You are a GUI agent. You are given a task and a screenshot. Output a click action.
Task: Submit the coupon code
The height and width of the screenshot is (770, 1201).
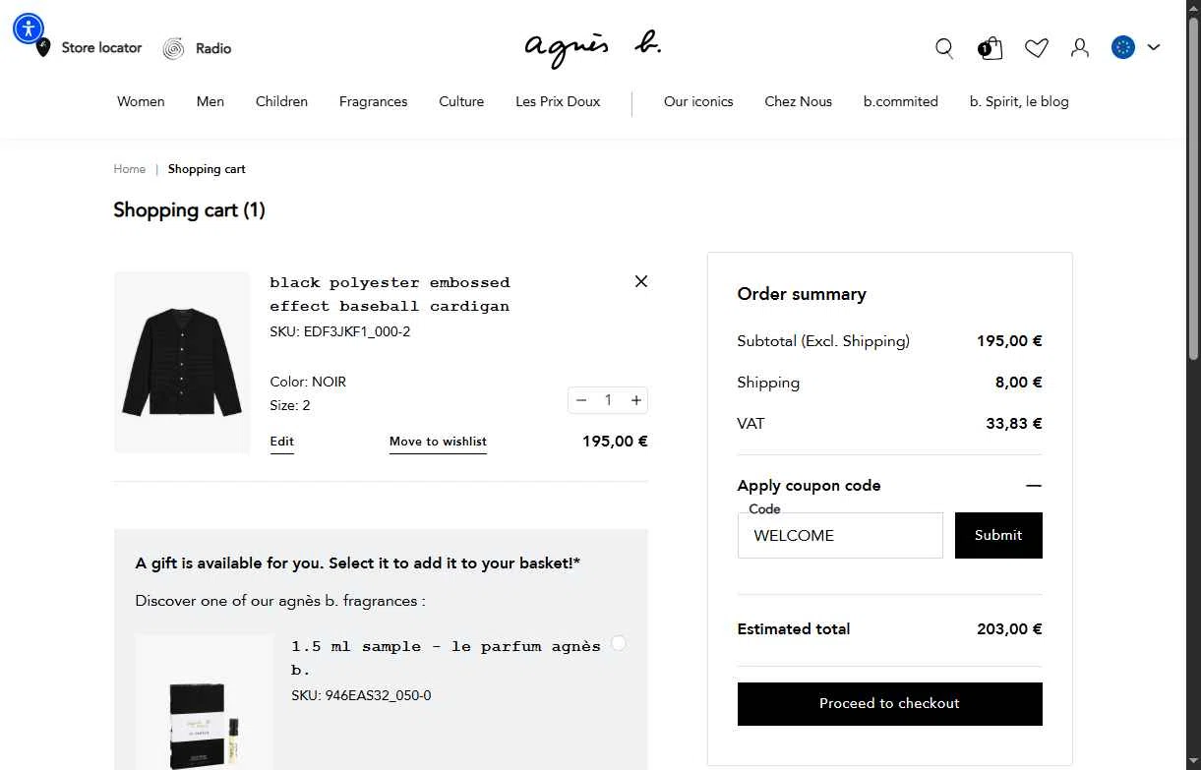(998, 535)
